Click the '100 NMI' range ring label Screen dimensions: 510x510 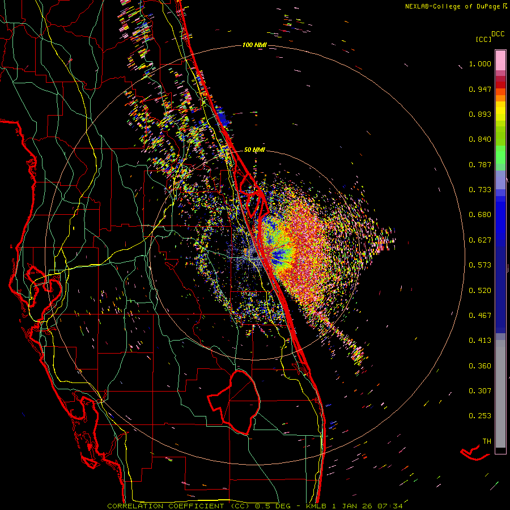point(254,45)
